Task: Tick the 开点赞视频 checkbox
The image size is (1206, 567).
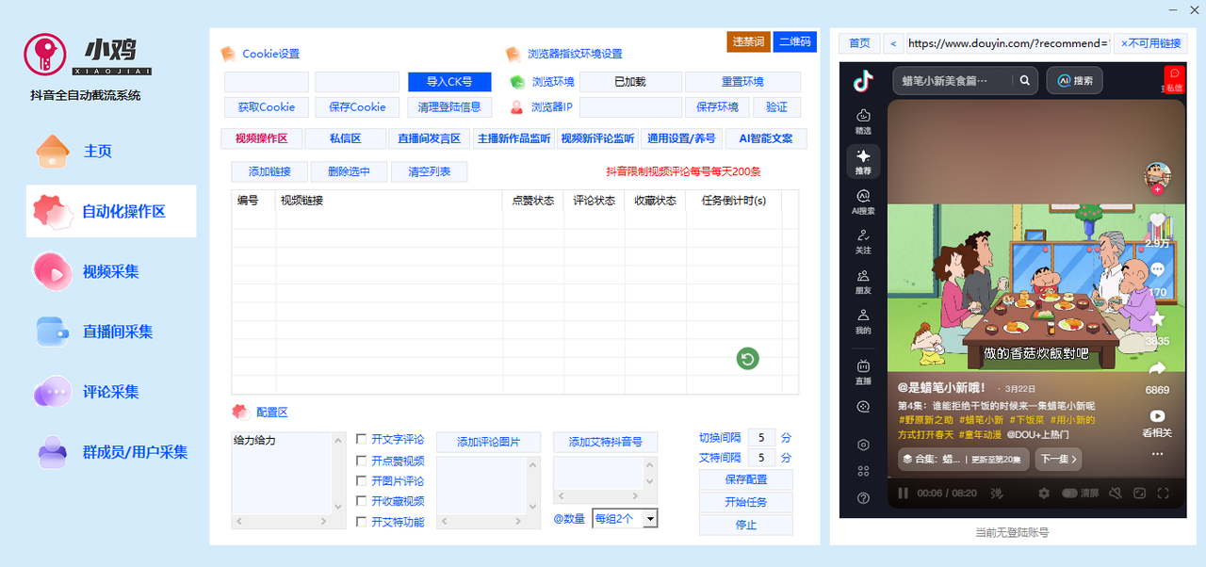Action: click(x=362, y=461)
